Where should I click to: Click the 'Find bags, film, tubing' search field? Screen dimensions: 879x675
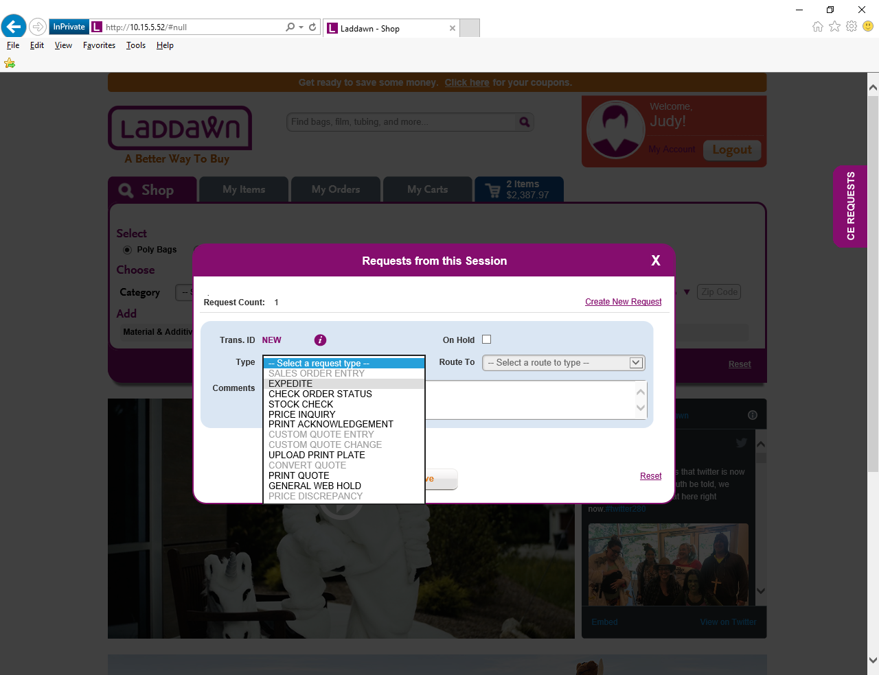402,122
